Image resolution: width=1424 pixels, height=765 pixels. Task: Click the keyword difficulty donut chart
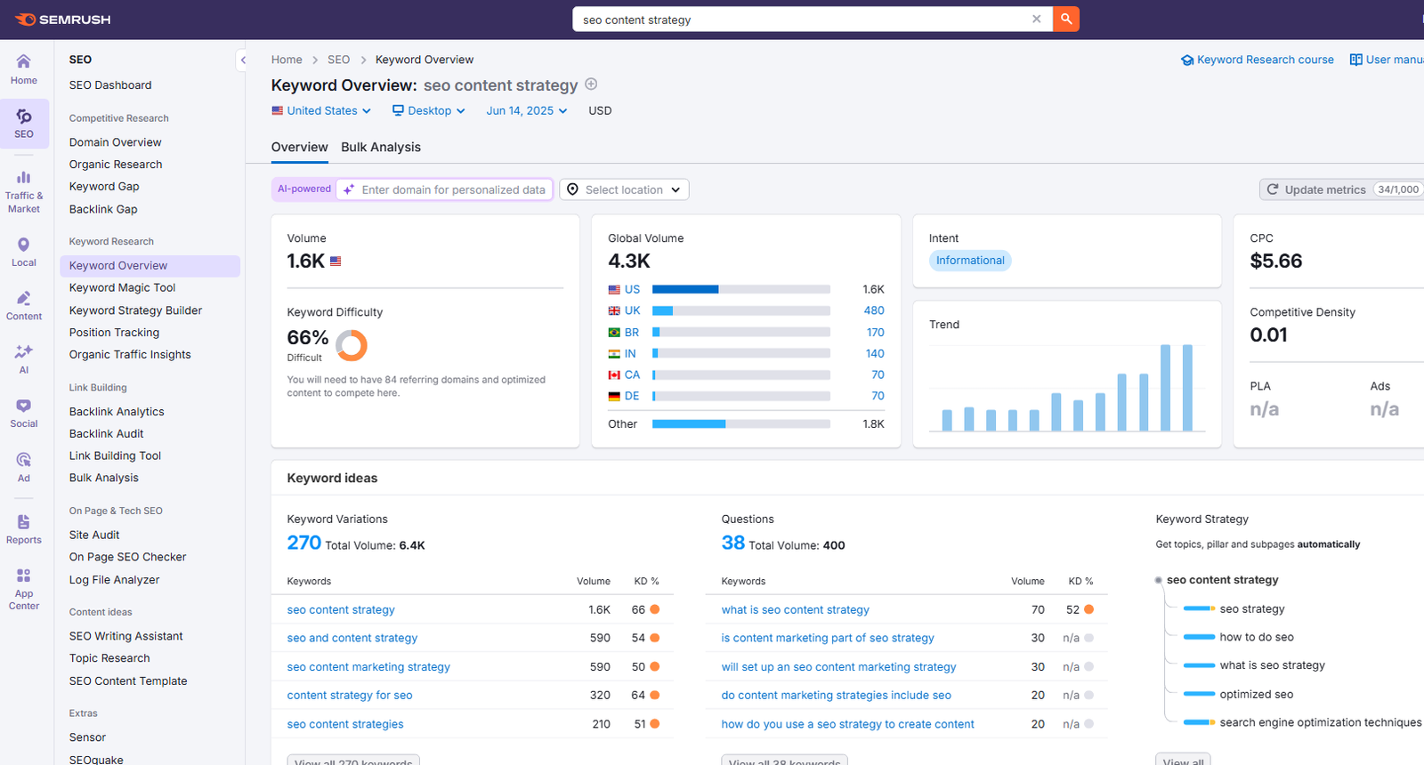click(352, 345)
